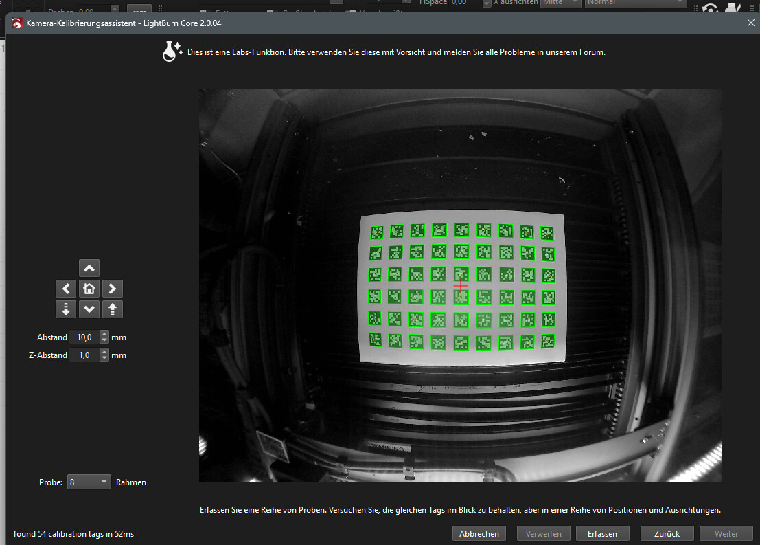Click the Abstand distance input field
The width and height of the screenshot is (760, 545).
coord(84,337)
